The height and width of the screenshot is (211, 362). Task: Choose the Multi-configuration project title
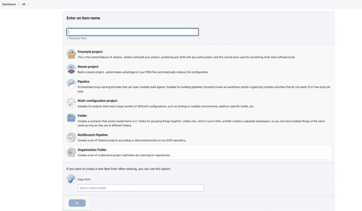[x=97, y=101]
